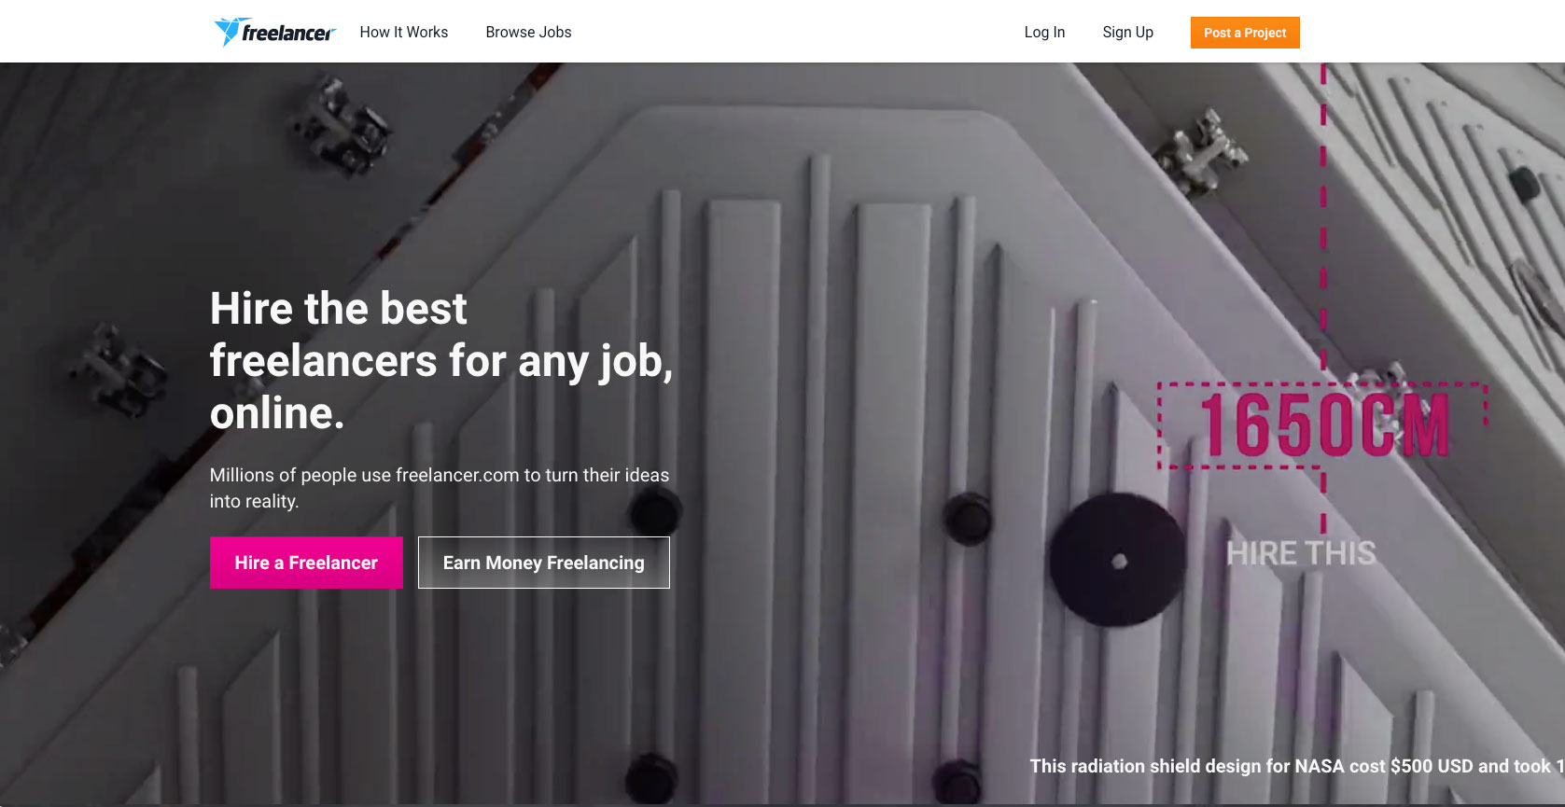Click the Hire the best headline line
Viewport: 1565px width, 807px height.
tap(338, 309)
